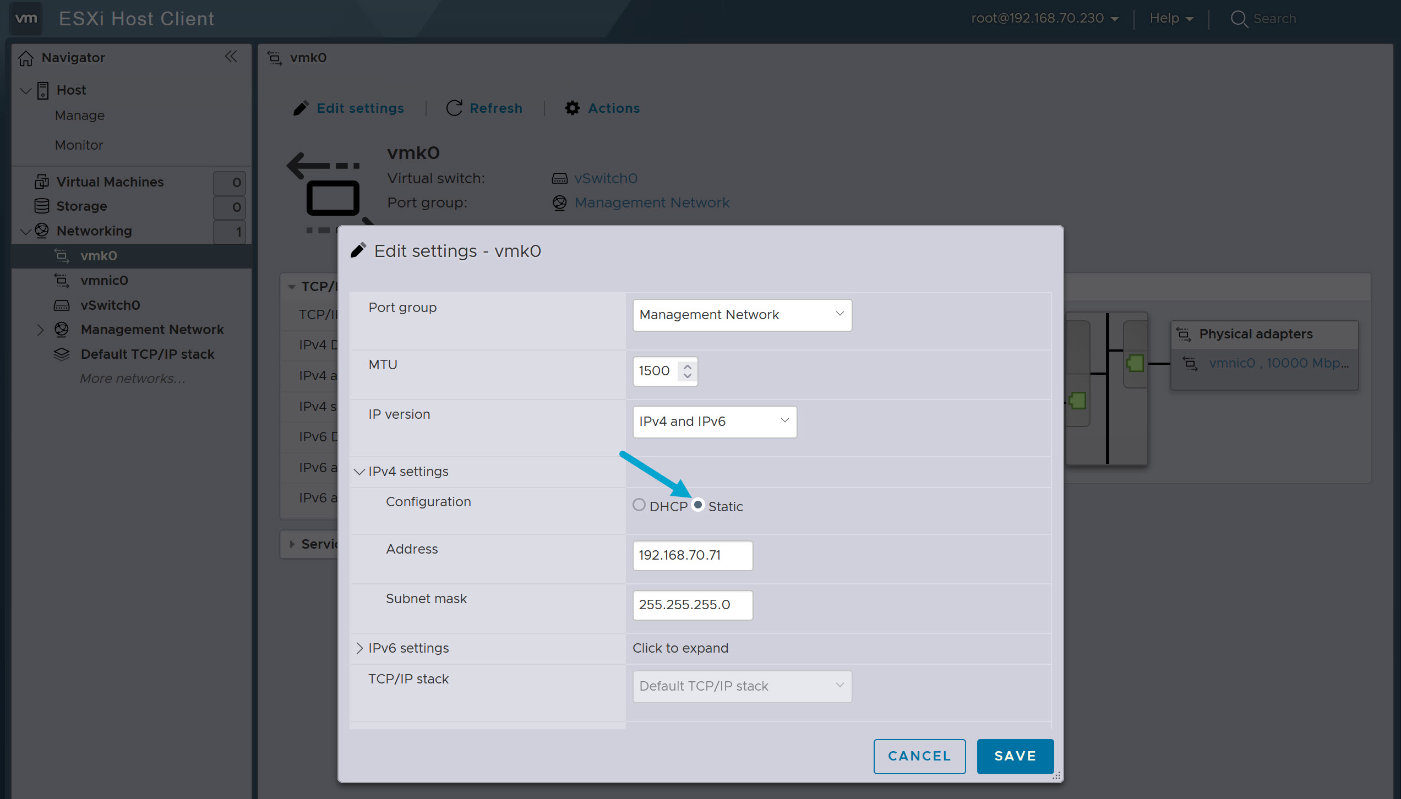Click the vSwitch0 switch icon in Navigator

[62, 305]
